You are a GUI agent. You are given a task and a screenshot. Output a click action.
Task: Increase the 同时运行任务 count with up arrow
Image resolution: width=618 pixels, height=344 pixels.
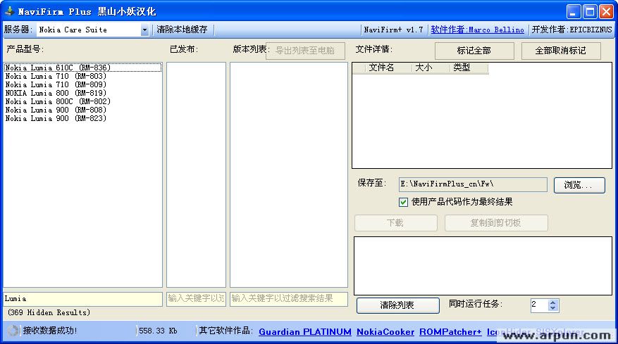pos(553,302)
